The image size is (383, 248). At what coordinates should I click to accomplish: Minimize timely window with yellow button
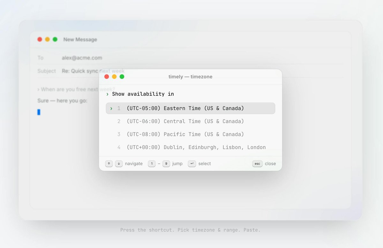click(114, 77)
